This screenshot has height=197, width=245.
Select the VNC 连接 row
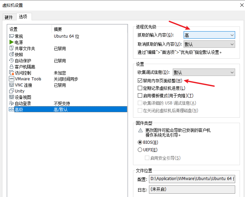click(x=68, y=85)
